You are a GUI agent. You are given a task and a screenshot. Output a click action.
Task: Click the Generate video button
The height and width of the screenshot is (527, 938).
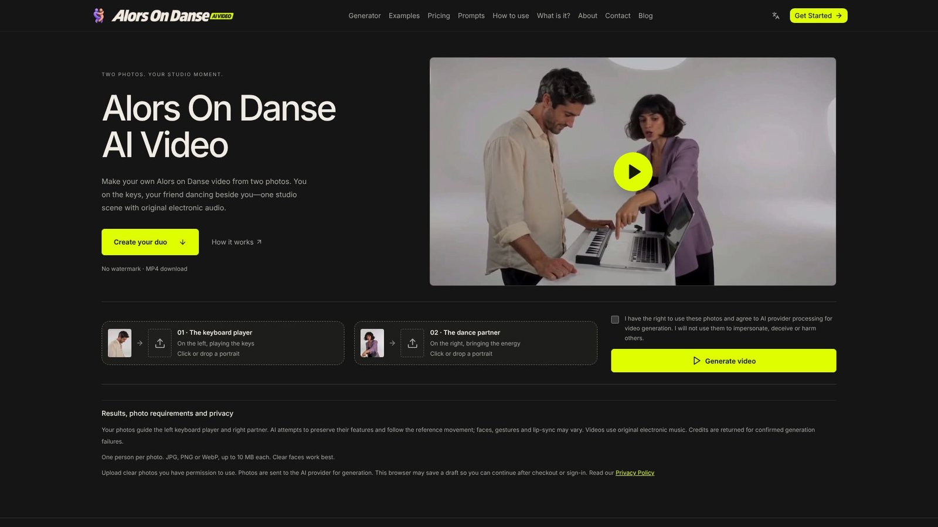pos(723,361)
